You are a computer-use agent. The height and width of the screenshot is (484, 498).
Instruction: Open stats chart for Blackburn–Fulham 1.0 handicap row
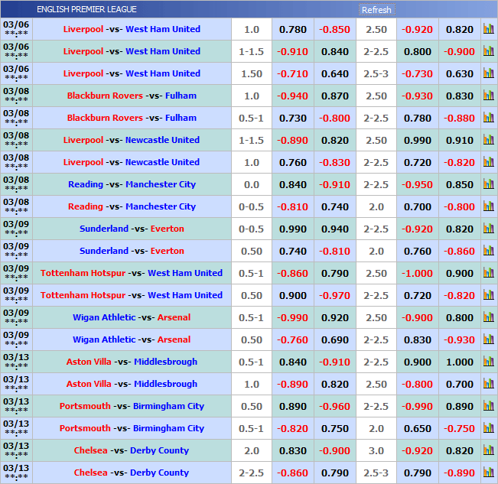pos(489,96)
